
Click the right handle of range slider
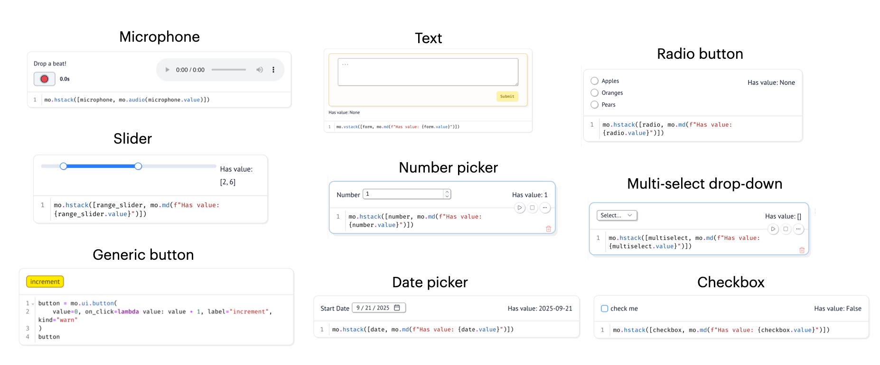pos(138,166)
